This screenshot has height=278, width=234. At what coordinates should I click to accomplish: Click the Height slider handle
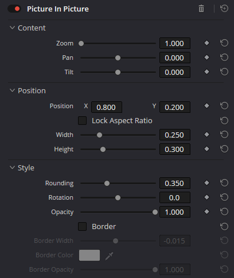click(103, 149)
